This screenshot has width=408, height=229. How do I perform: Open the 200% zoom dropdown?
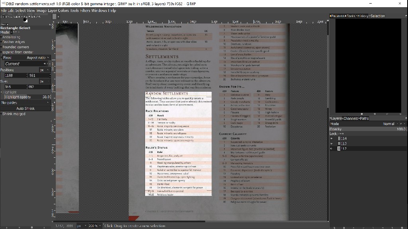pyautogui.click(x=95, y=226)
